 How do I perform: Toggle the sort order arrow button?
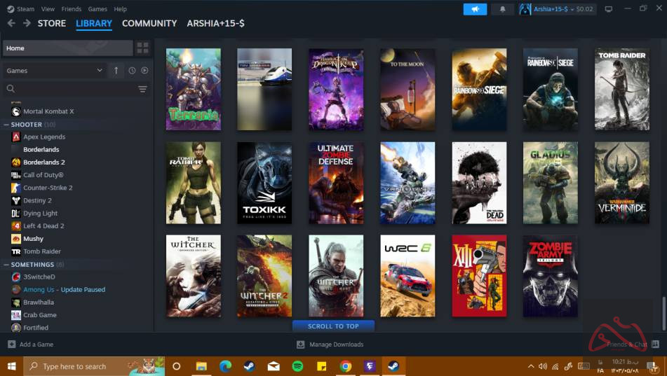pos(116,71)
